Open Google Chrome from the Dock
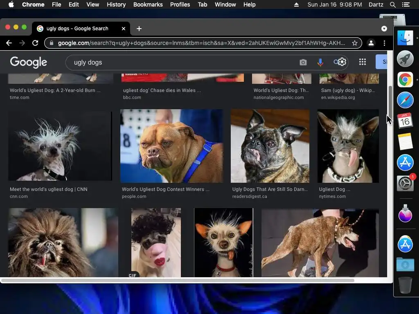This screenshot has width=419, height=314. (x=405, y=80)
